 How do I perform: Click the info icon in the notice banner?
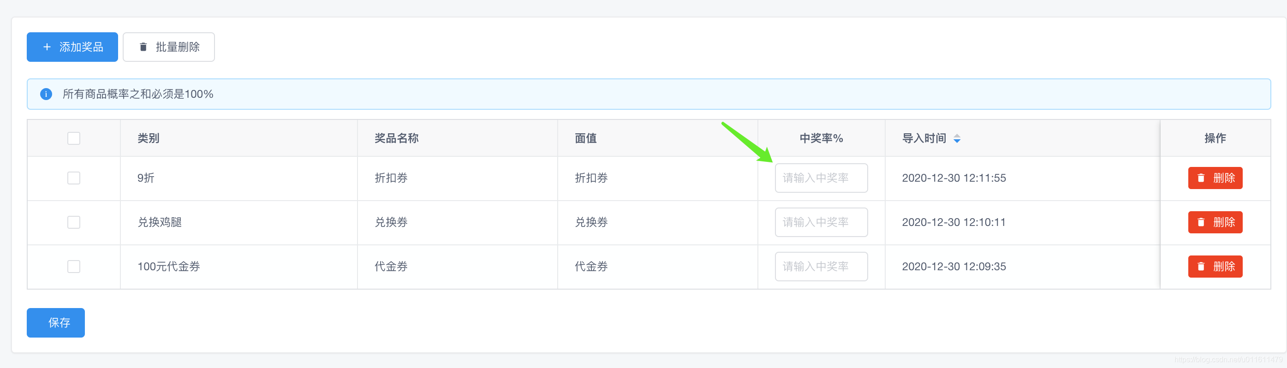click(46, 94)
